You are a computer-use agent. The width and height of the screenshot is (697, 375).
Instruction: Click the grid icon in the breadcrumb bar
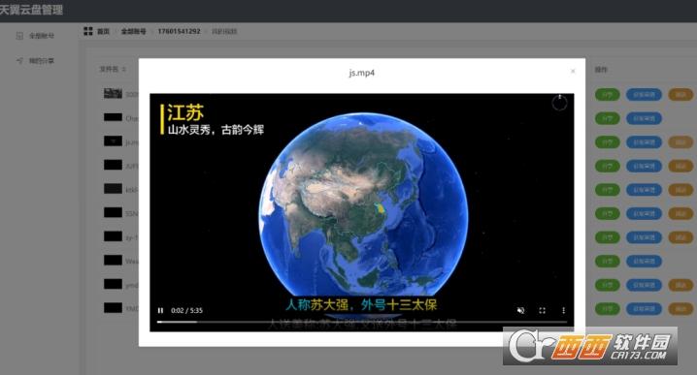click(88, 31)
